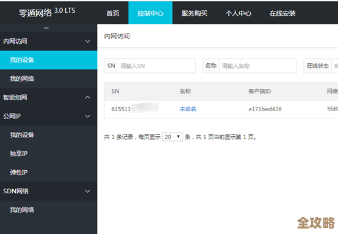Image resolution: width=338 pixels, height=234 pixels.
Task: Open the per-page count dropdown showing 20
Action: point(173,137)
